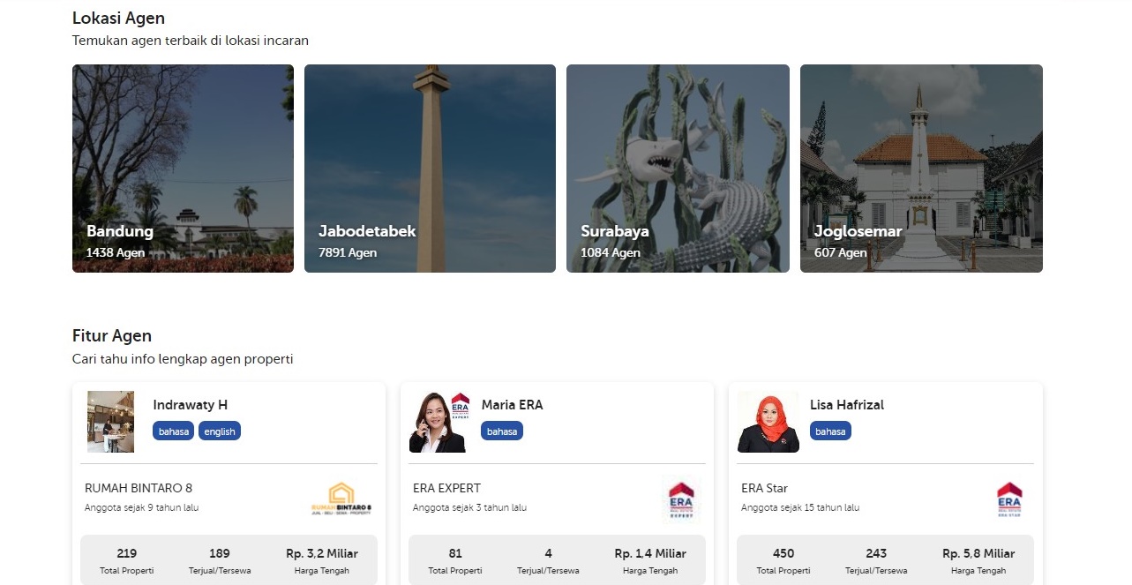Click Maria ERA profile photo
1132x585 pixels.
click(439, 422)
